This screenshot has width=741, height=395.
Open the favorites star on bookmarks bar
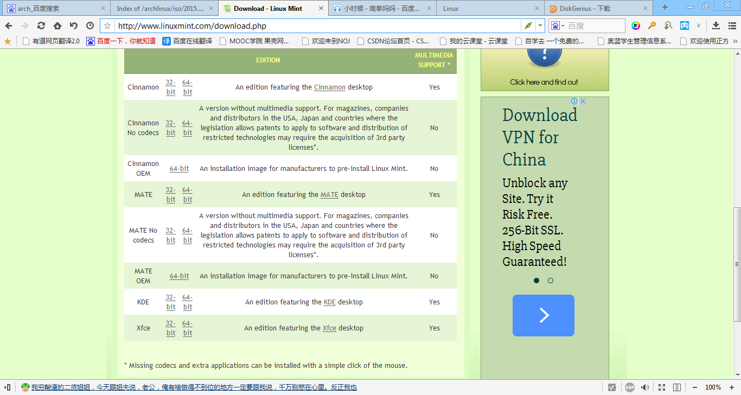tap(8, 41)
